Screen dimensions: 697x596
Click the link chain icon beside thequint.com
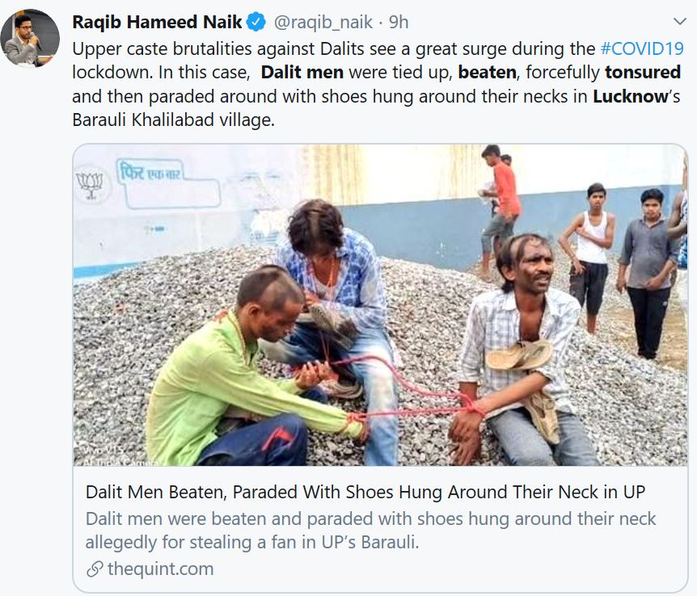tap(95, 569)
